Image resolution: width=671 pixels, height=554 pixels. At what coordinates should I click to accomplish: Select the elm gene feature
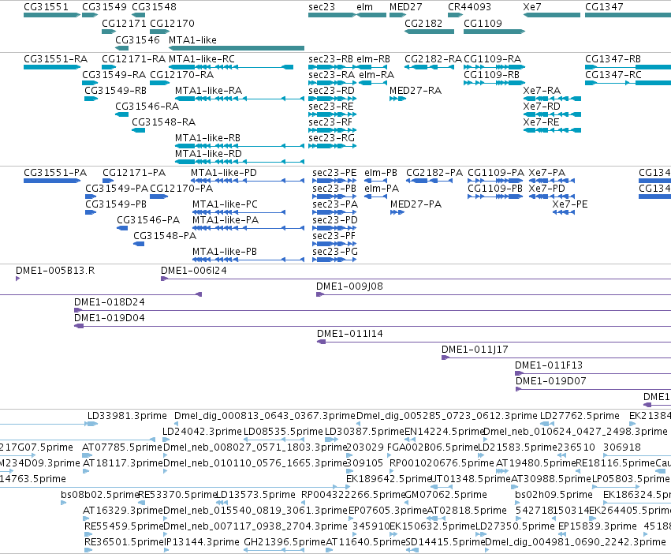371,15
